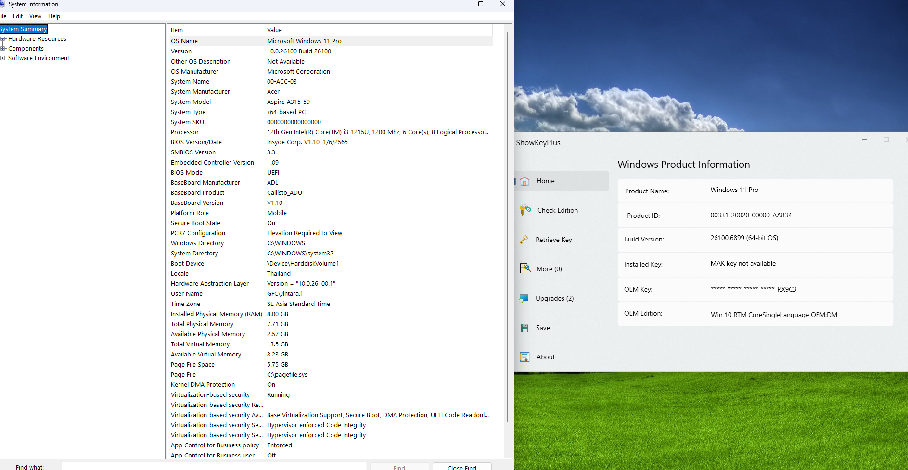Click the Check Edition key icon
Viewport: 908px width, 470px height.
[x=524, y=211]
